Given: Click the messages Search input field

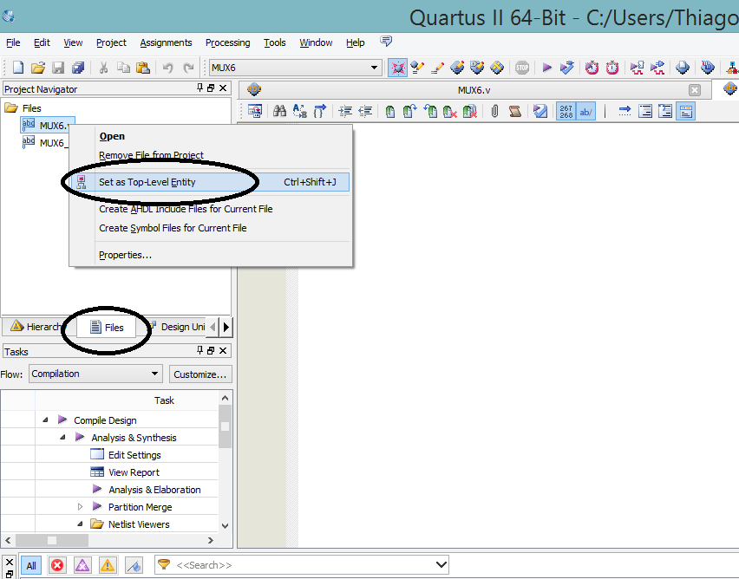Looking at the screenshot, I should [304, 564].
